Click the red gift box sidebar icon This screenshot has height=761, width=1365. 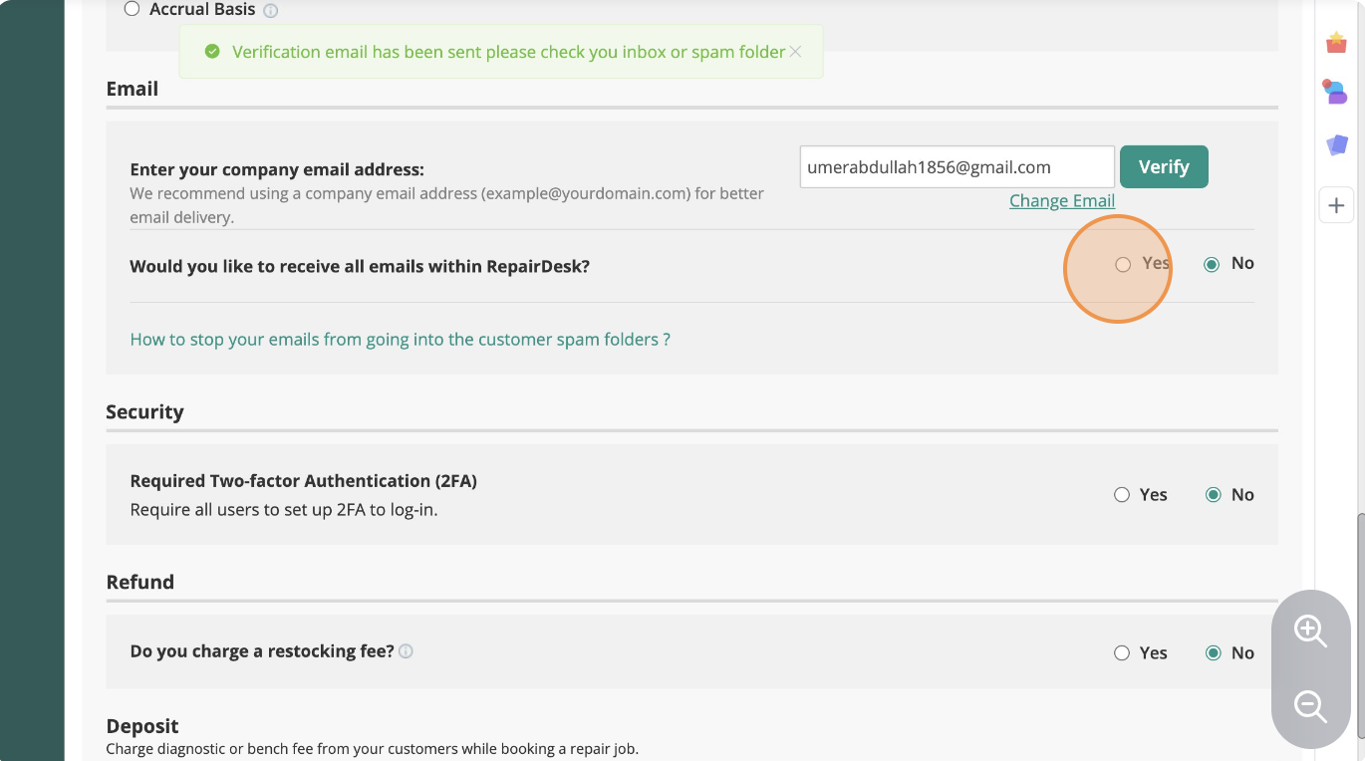1336,43
